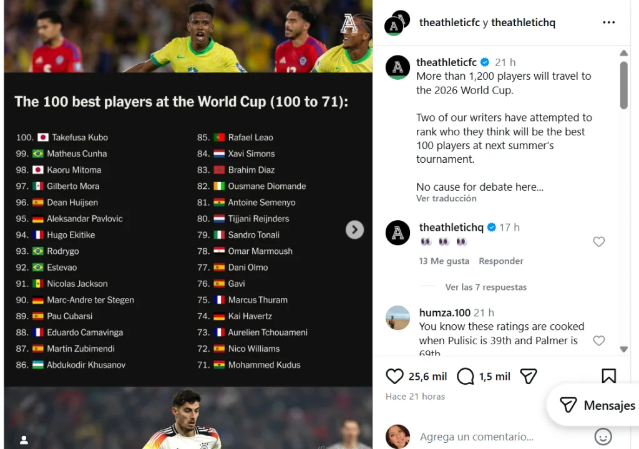This screenshot has width=639, height=449.
Task: Go to the next carousel slide
Action: coord(354,229)
